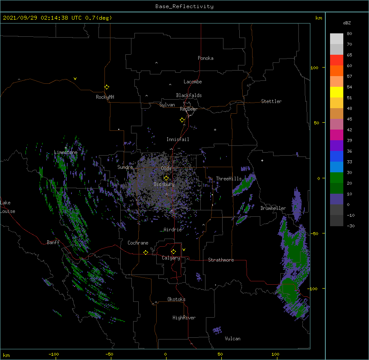Click the Okotoks label
369x360 pixels.
click(176, 299)
